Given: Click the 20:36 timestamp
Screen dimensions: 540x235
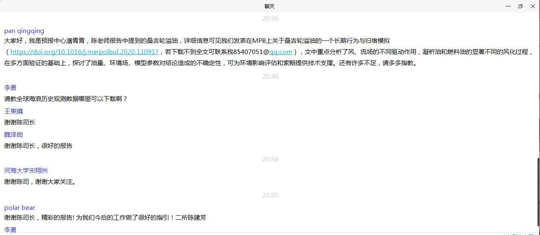Looking at the screenshot, I should 270,19.
